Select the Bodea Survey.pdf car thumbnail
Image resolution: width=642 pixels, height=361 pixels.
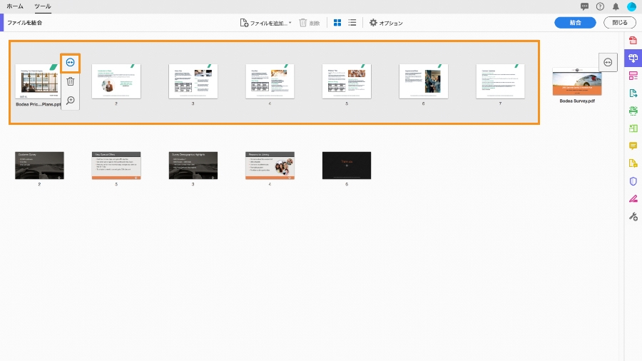pos(577,82)
